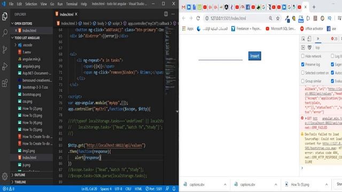
Task: Enable the Hide network checkbox
Action: coord(303,56)
